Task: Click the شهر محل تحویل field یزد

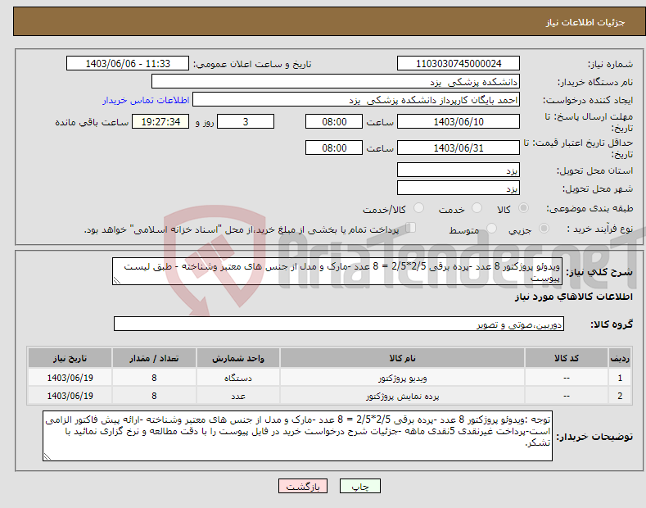Action: (x=459, y=188)
